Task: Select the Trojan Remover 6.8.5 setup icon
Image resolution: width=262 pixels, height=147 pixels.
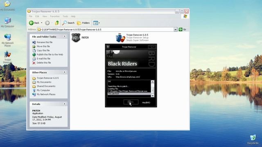Action: [120, 38]
